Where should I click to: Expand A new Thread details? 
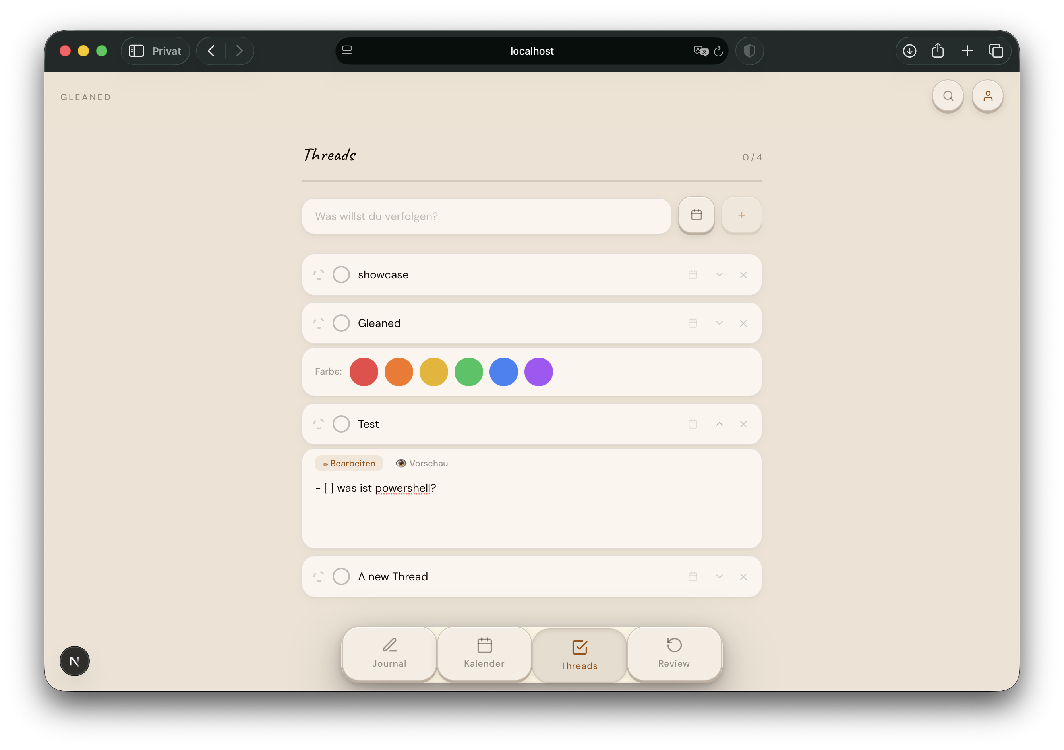tap(719, 576)
